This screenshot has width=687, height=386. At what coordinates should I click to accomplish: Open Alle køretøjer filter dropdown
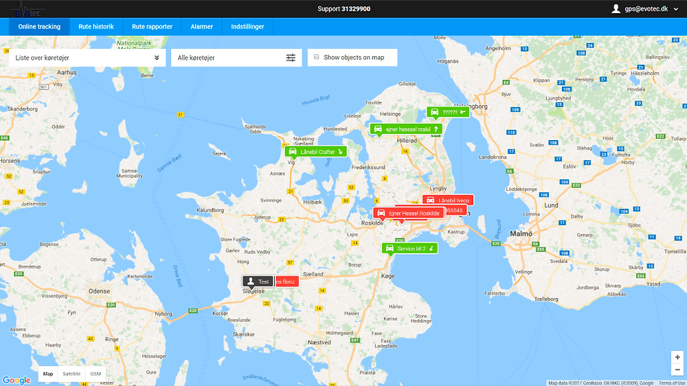pos(236,58)
